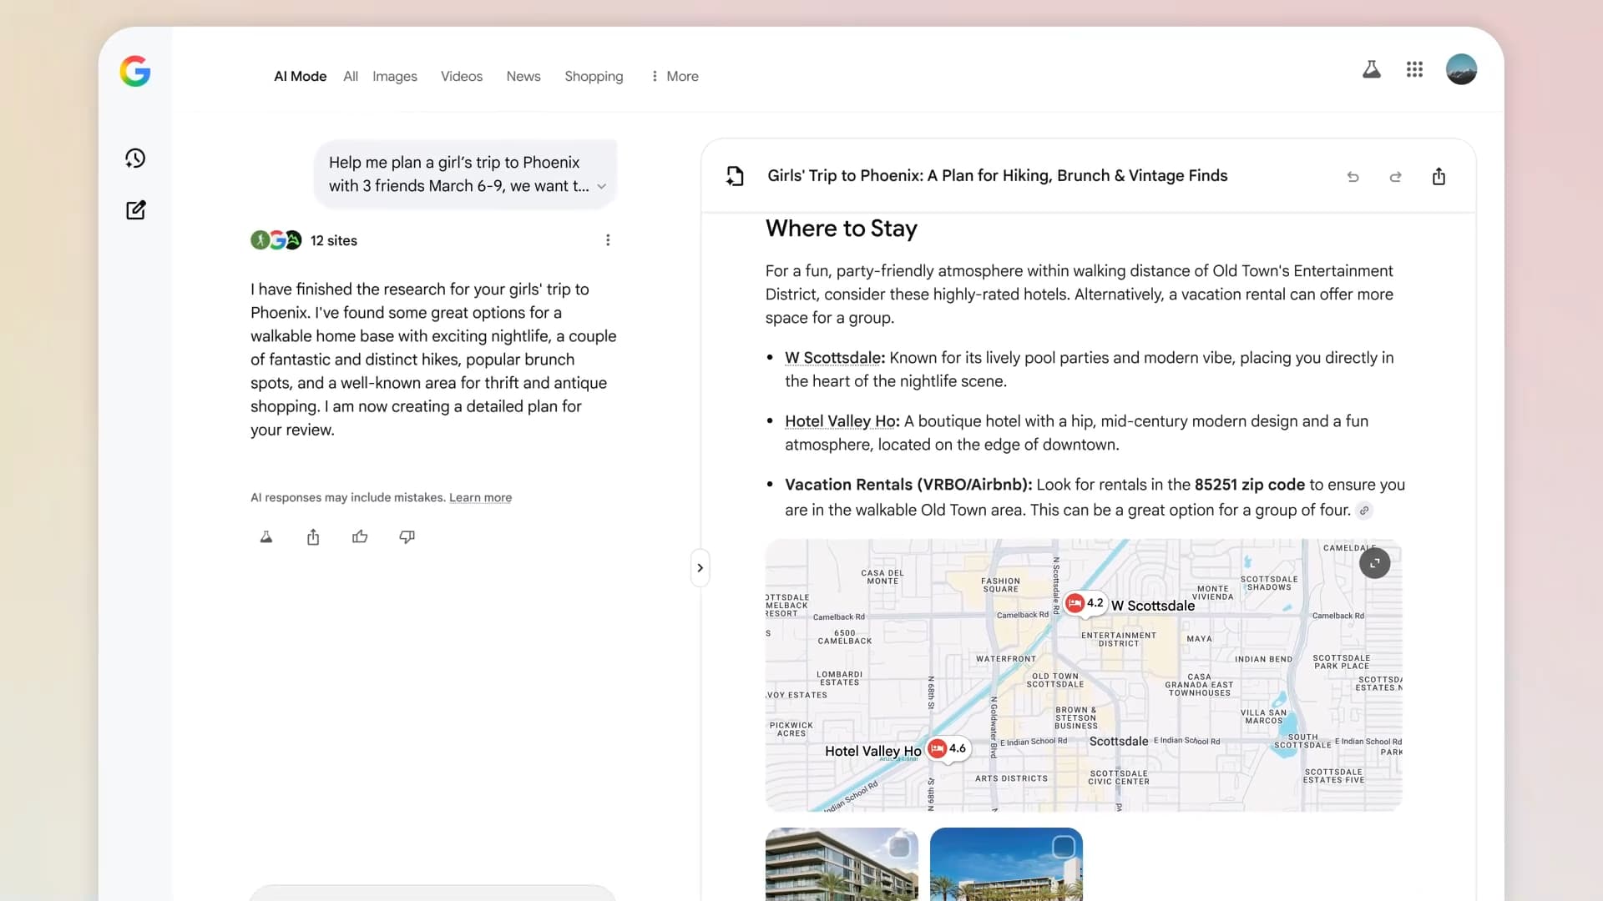
Task: Click the W Scottsdale hotel link
Action: [x=832, y=358]
